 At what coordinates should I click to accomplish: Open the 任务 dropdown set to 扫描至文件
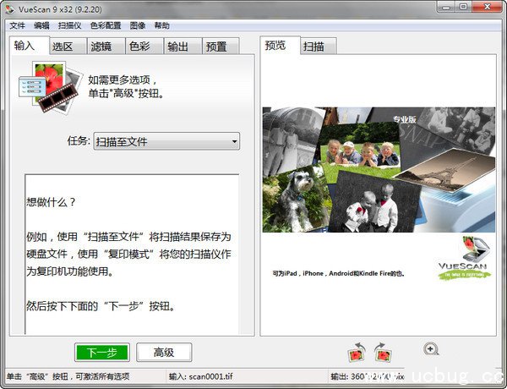166,141
